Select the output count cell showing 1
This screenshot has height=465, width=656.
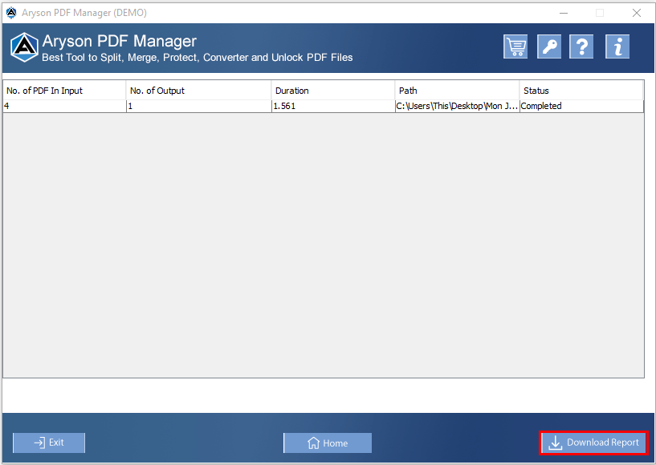pos(198,106)
